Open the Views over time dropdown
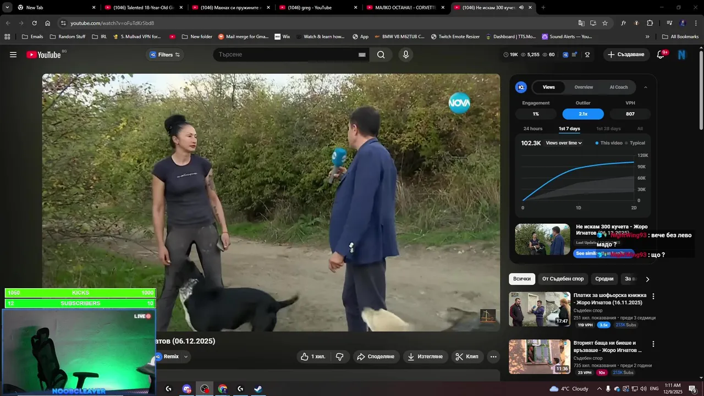This screenshot has width=704, height=396. (x=564, y=143)
